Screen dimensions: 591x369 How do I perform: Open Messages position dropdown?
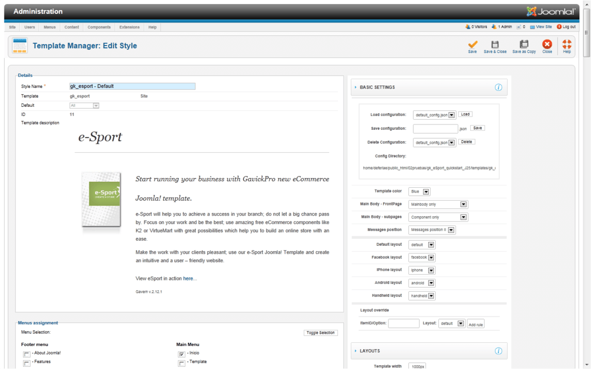tap(432, 230)
